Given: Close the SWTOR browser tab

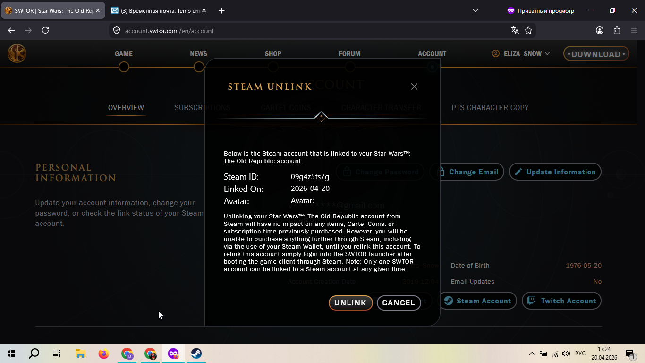Looking at the screenshot, I should [98, 10].
